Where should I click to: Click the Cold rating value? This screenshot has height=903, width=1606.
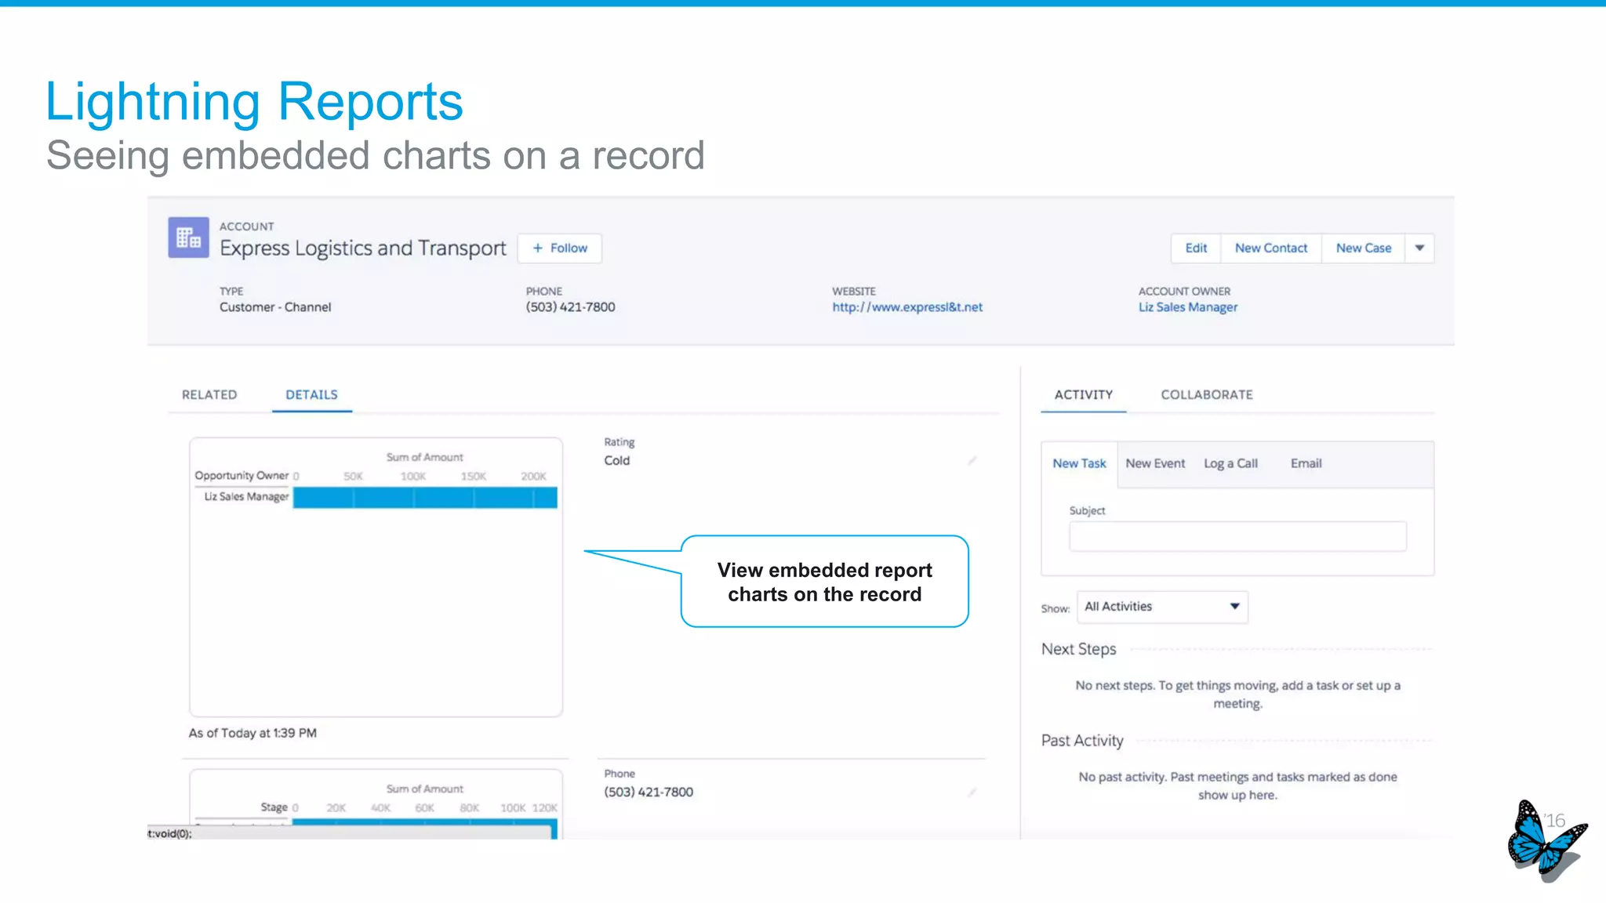(616, 461)
